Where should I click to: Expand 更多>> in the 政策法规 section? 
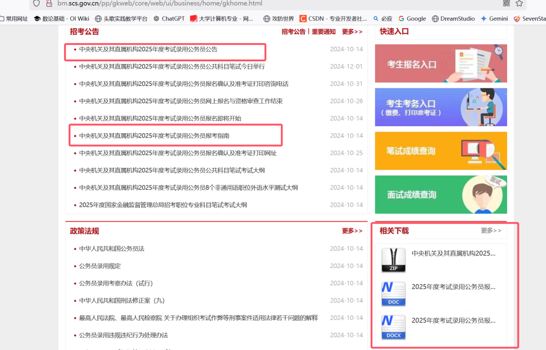pyautogui.click(x=352, y=231)
